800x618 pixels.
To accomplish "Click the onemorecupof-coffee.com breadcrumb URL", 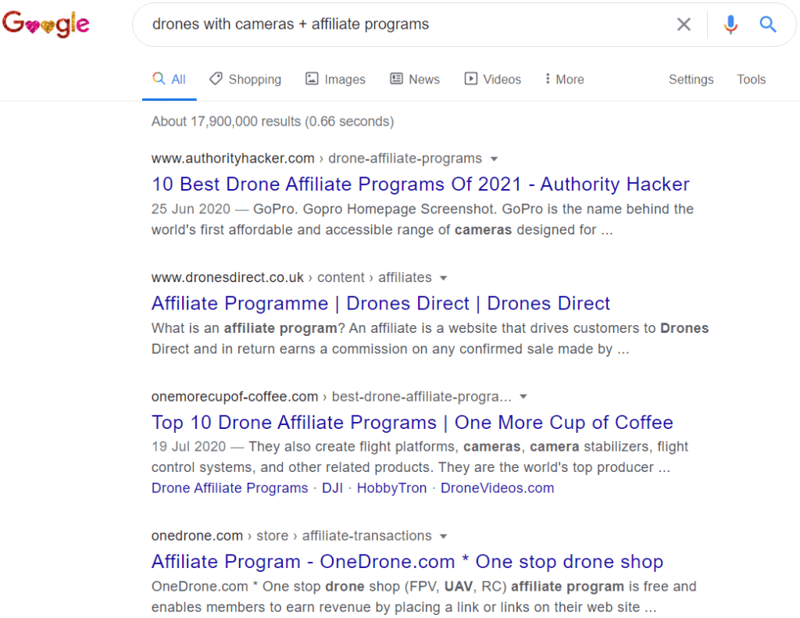I will (x=331, y=397).
